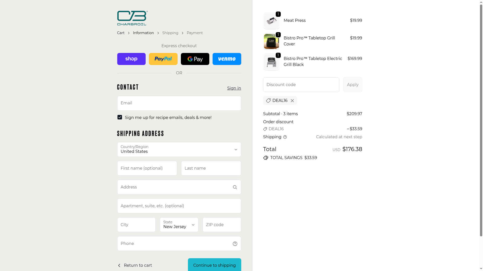Image resolution: width=483 pixels, height=271 pixels.
Task: Focus the Discount code field
Action: (x=301, y=85)
